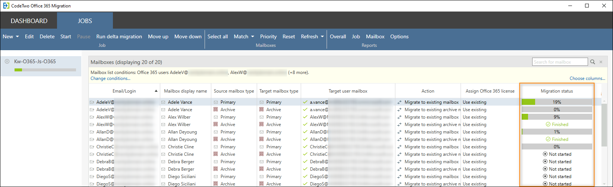The height and width of the screenshot is (187, 613).
Task: Click the Kw-O365-Js-O365 job progress bar
Action: [x=45, y=70]
